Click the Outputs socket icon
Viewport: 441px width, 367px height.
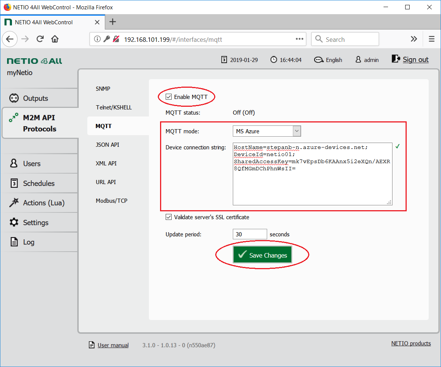tap(14, 98)
